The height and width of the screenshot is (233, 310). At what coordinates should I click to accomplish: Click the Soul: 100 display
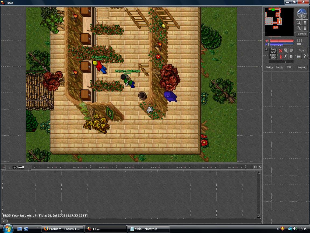coord(273,56)
